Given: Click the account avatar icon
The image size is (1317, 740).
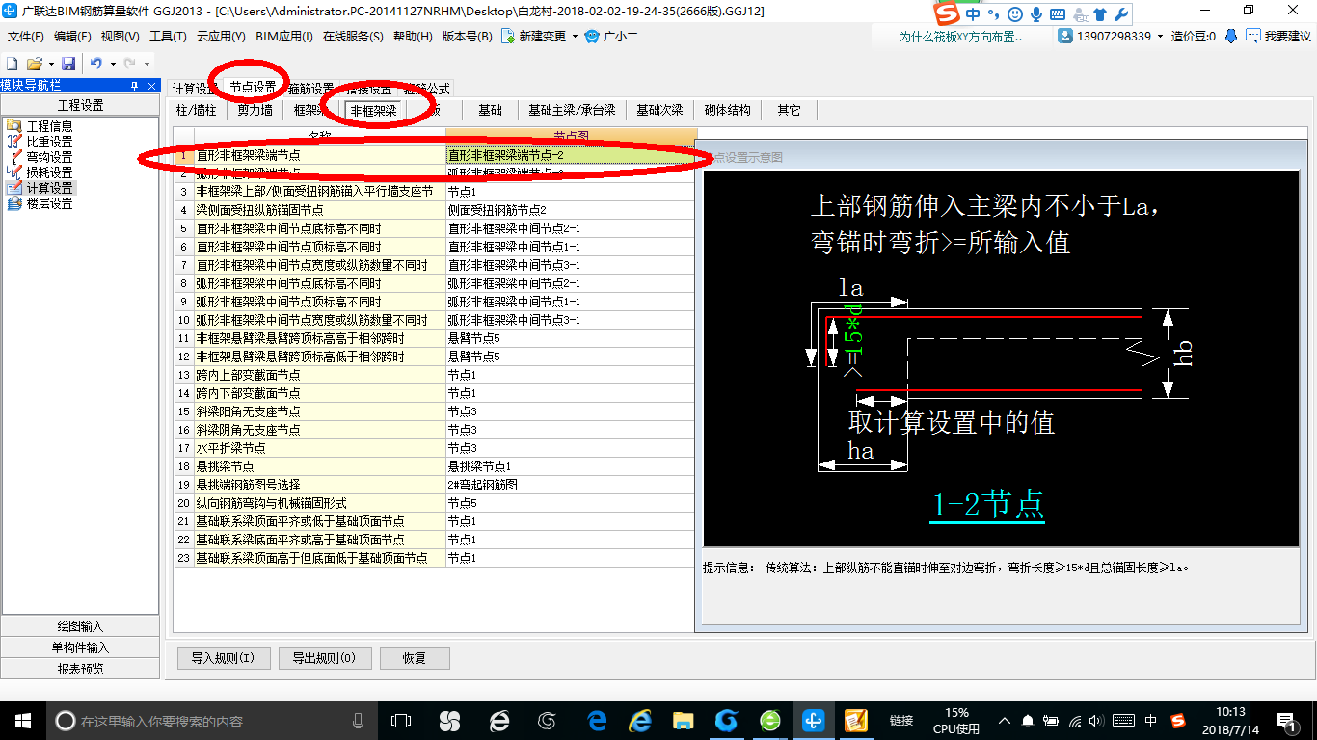Looking at the screenshot, I should tap(1065, 37).
